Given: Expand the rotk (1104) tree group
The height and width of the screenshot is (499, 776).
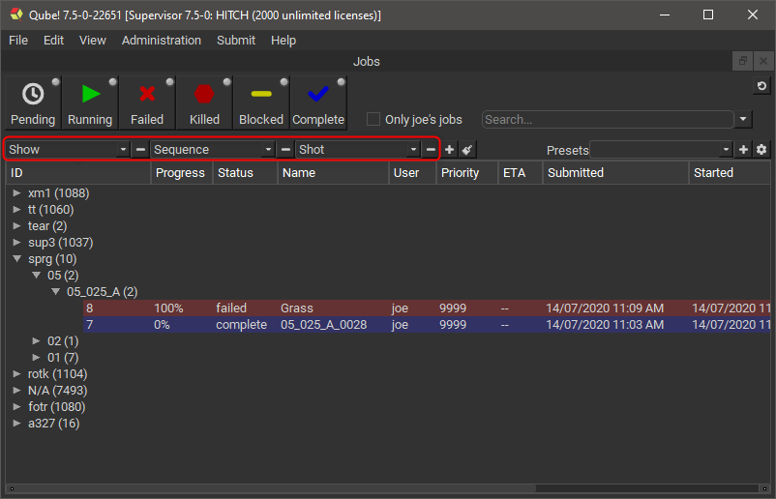Looking at the screenshot, I should (16, 373).
